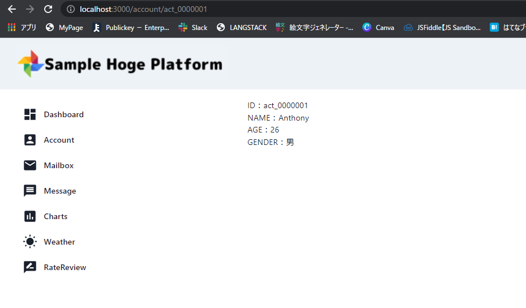Open the アプリ apps grid icon
The height and width of the screenshot is (308, 526).
[12, 28]
